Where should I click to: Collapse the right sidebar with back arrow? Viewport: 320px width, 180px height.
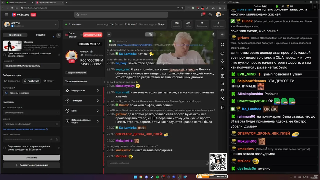pyautogui.click(x=222, y=34)
